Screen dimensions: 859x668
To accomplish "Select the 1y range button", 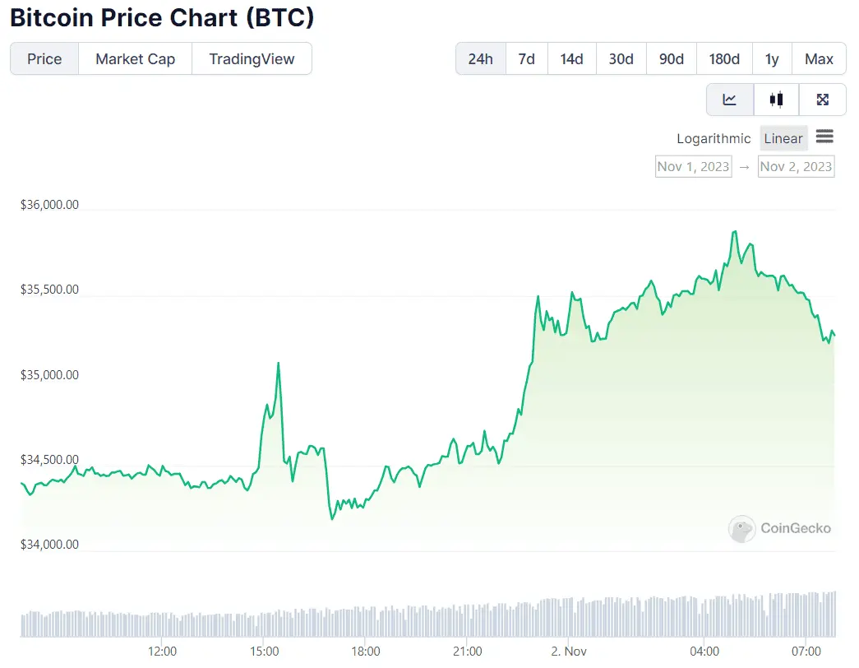I will [x=772, y=58].
